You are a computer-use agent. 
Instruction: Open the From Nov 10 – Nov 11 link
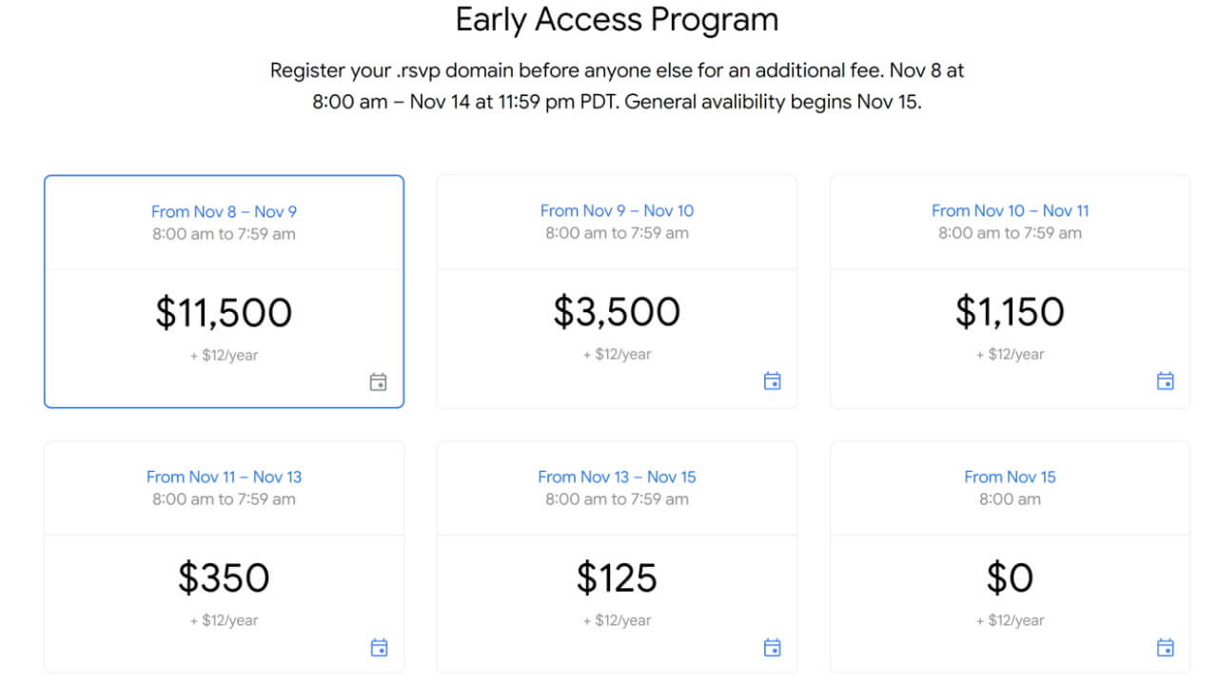(1010, 210)
